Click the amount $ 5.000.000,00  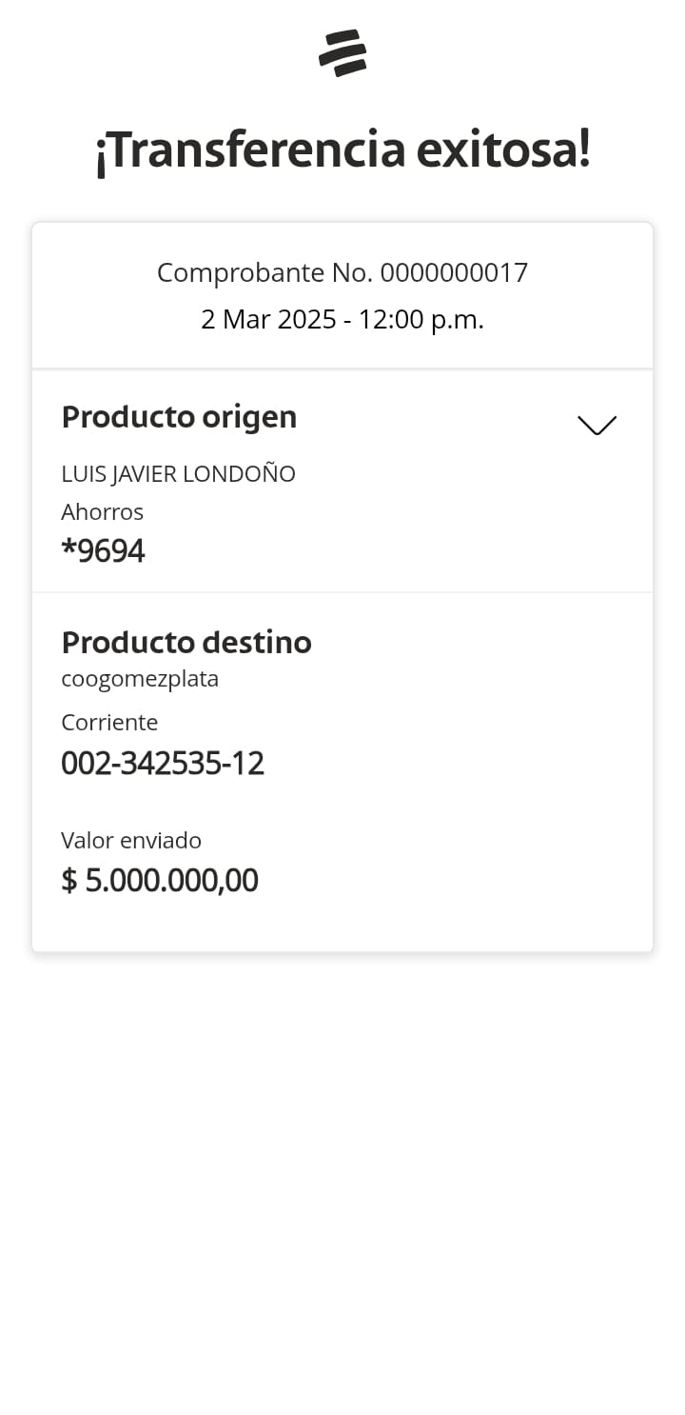(160, 881)
